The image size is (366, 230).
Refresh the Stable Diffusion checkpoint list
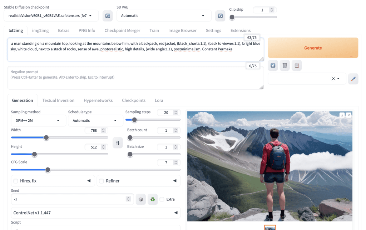[108, 16]
